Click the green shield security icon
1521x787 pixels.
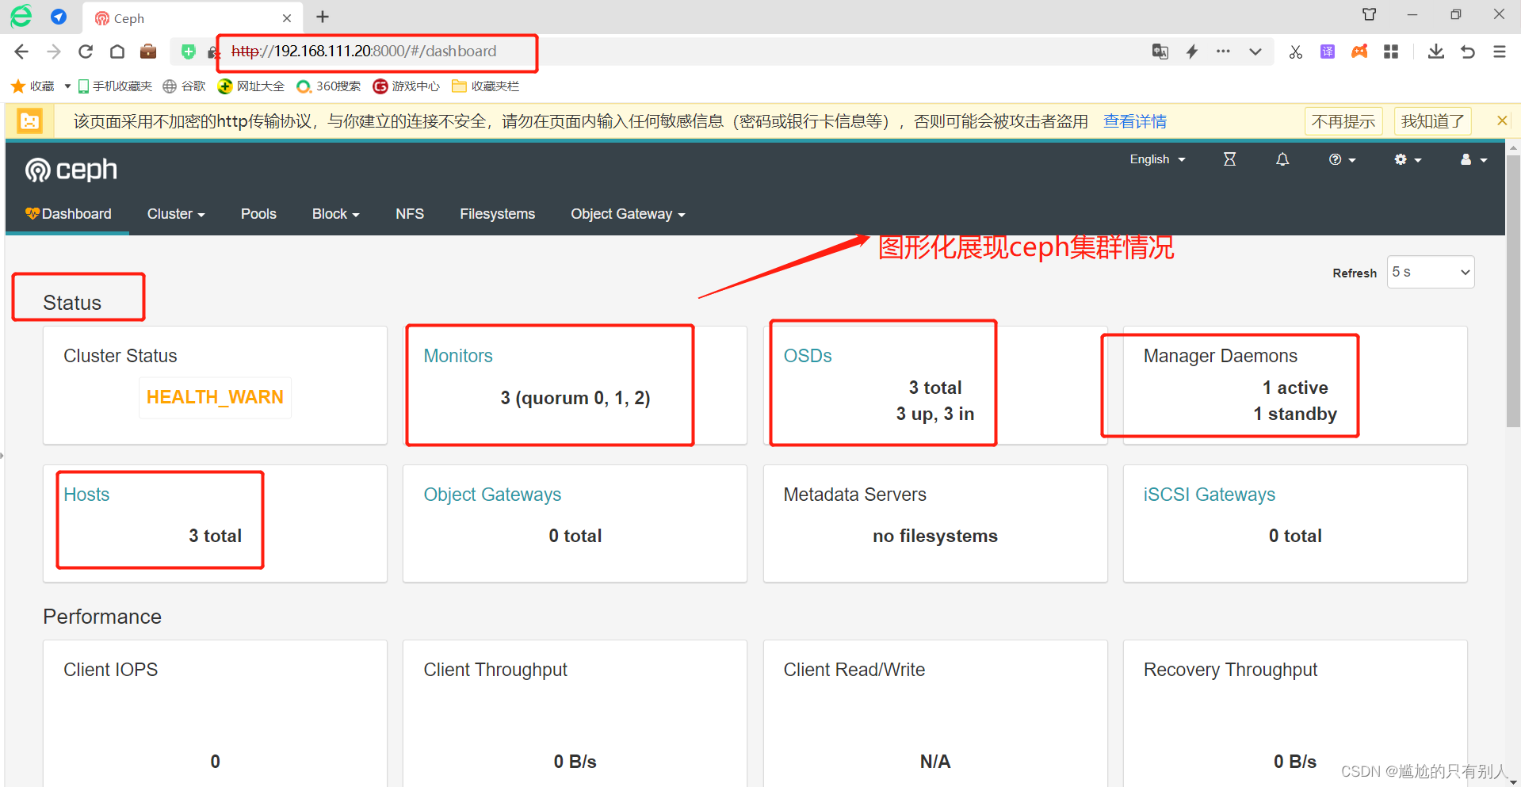tap(189, 52)
